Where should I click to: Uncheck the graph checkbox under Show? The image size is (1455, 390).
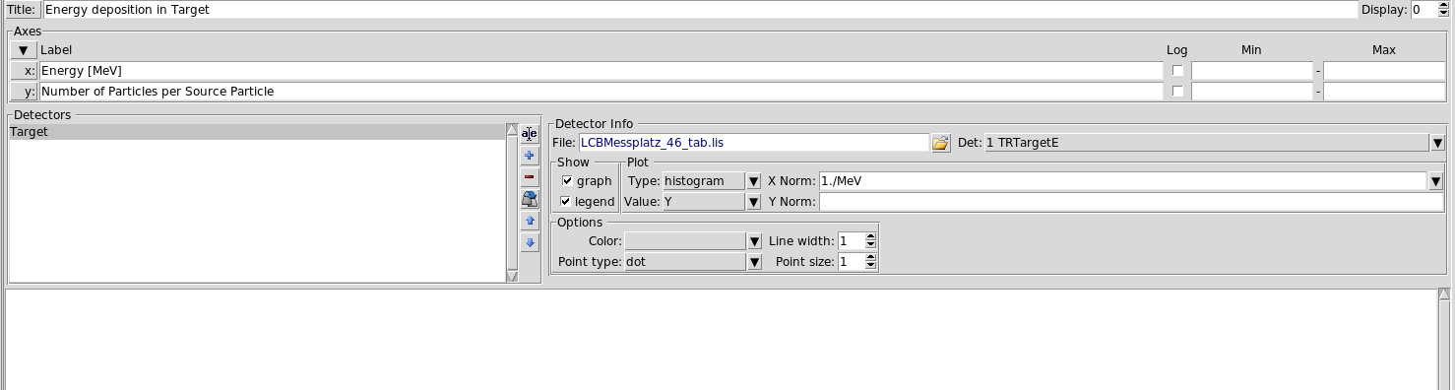(x=567, y=181)
